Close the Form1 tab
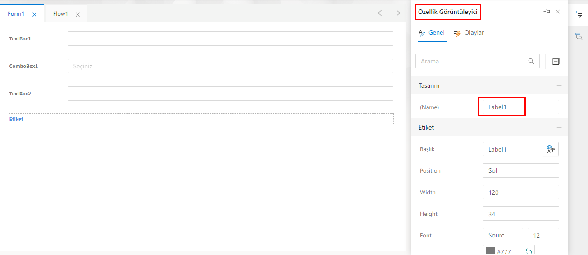 [x=35, y=14]
